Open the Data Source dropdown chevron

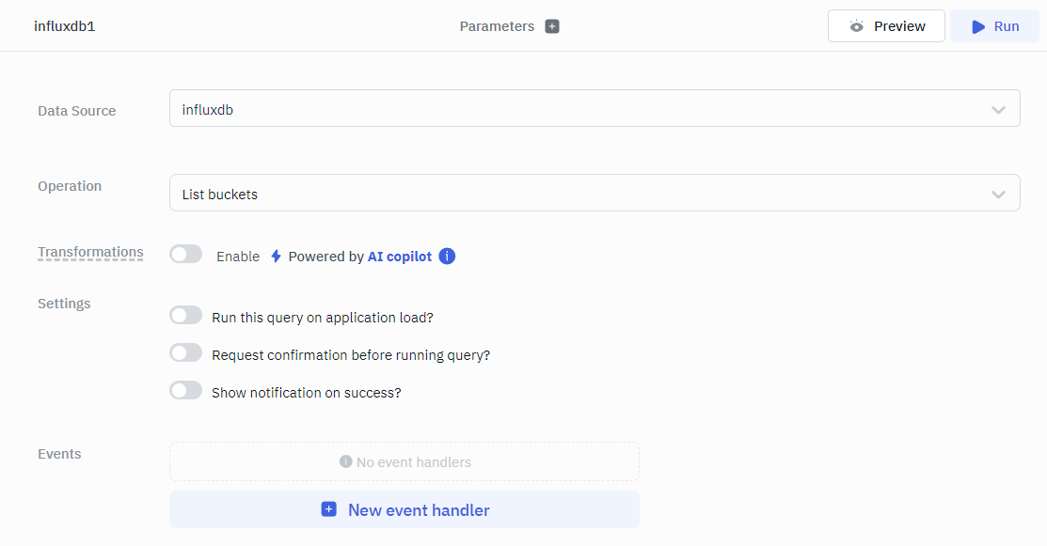pyautogui.click(x=998, y=110)
